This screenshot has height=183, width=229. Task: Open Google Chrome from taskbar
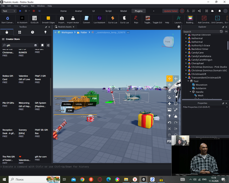click(82, 179)
